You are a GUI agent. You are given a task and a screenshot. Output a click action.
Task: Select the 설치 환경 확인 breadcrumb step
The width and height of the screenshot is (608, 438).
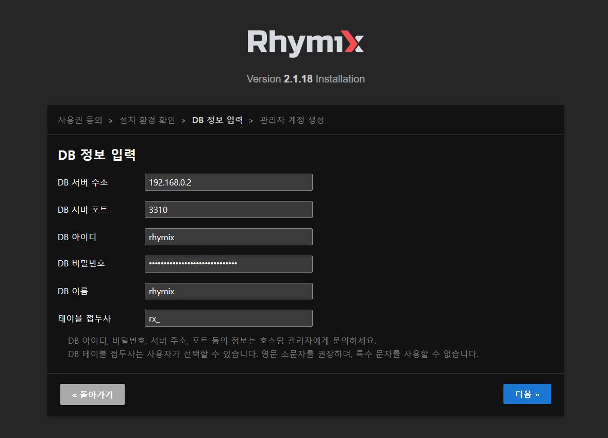147,120
